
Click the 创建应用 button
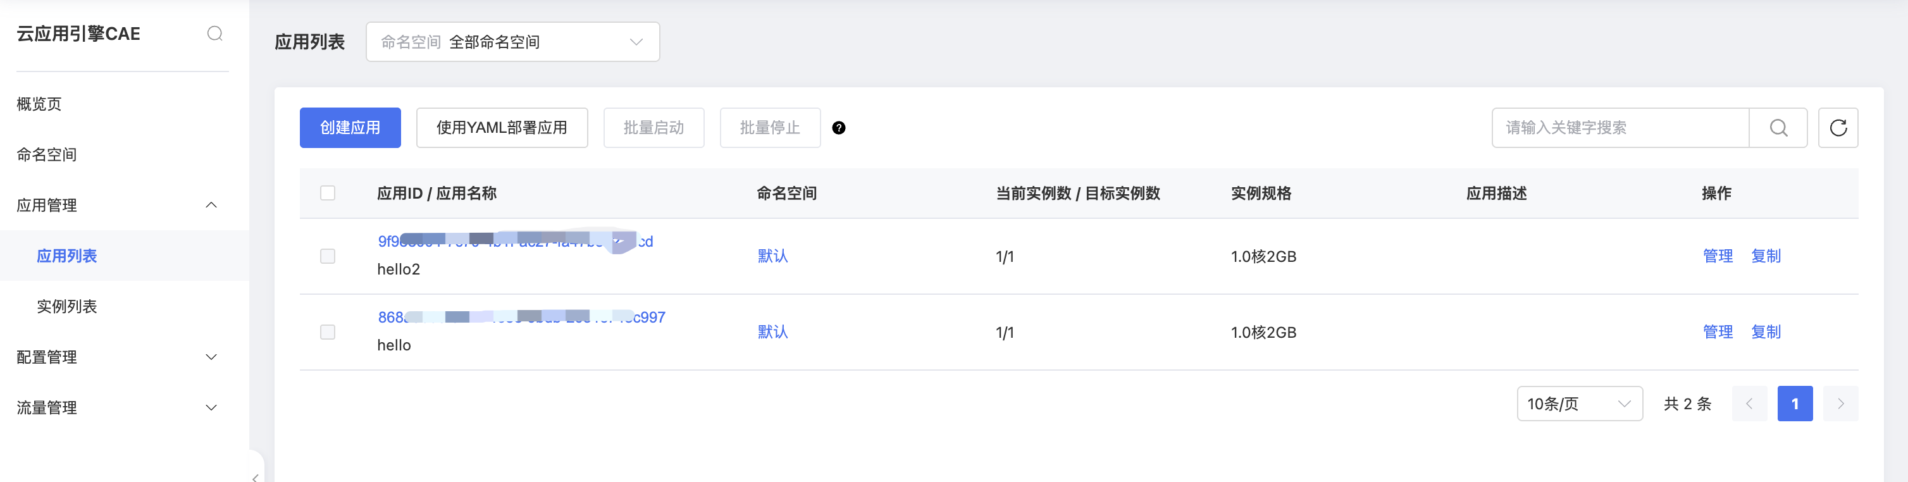350,128
